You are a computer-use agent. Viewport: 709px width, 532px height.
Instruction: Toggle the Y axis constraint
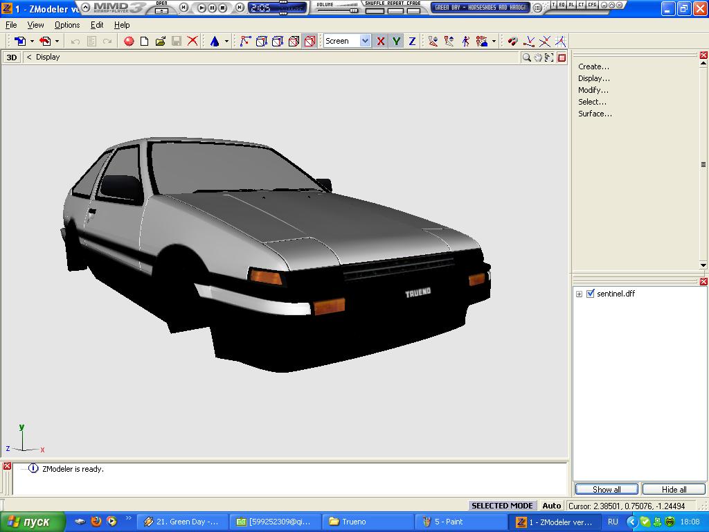point(396,42)
